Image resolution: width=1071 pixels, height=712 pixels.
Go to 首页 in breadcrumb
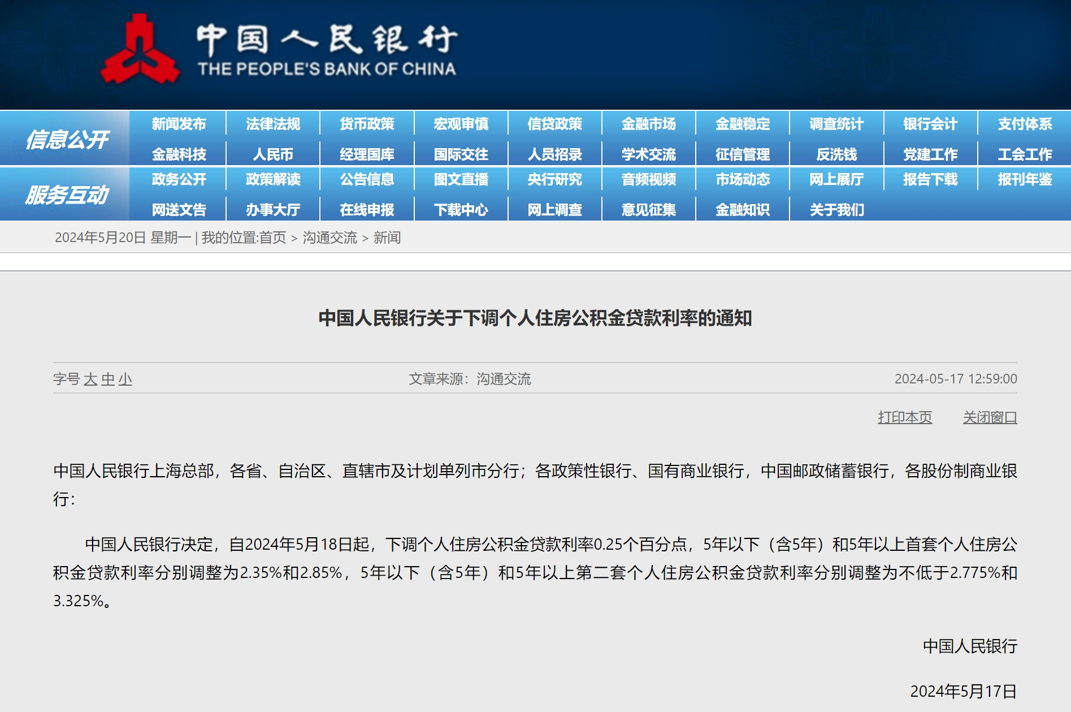pyautogui.click(x=273, y=238)
